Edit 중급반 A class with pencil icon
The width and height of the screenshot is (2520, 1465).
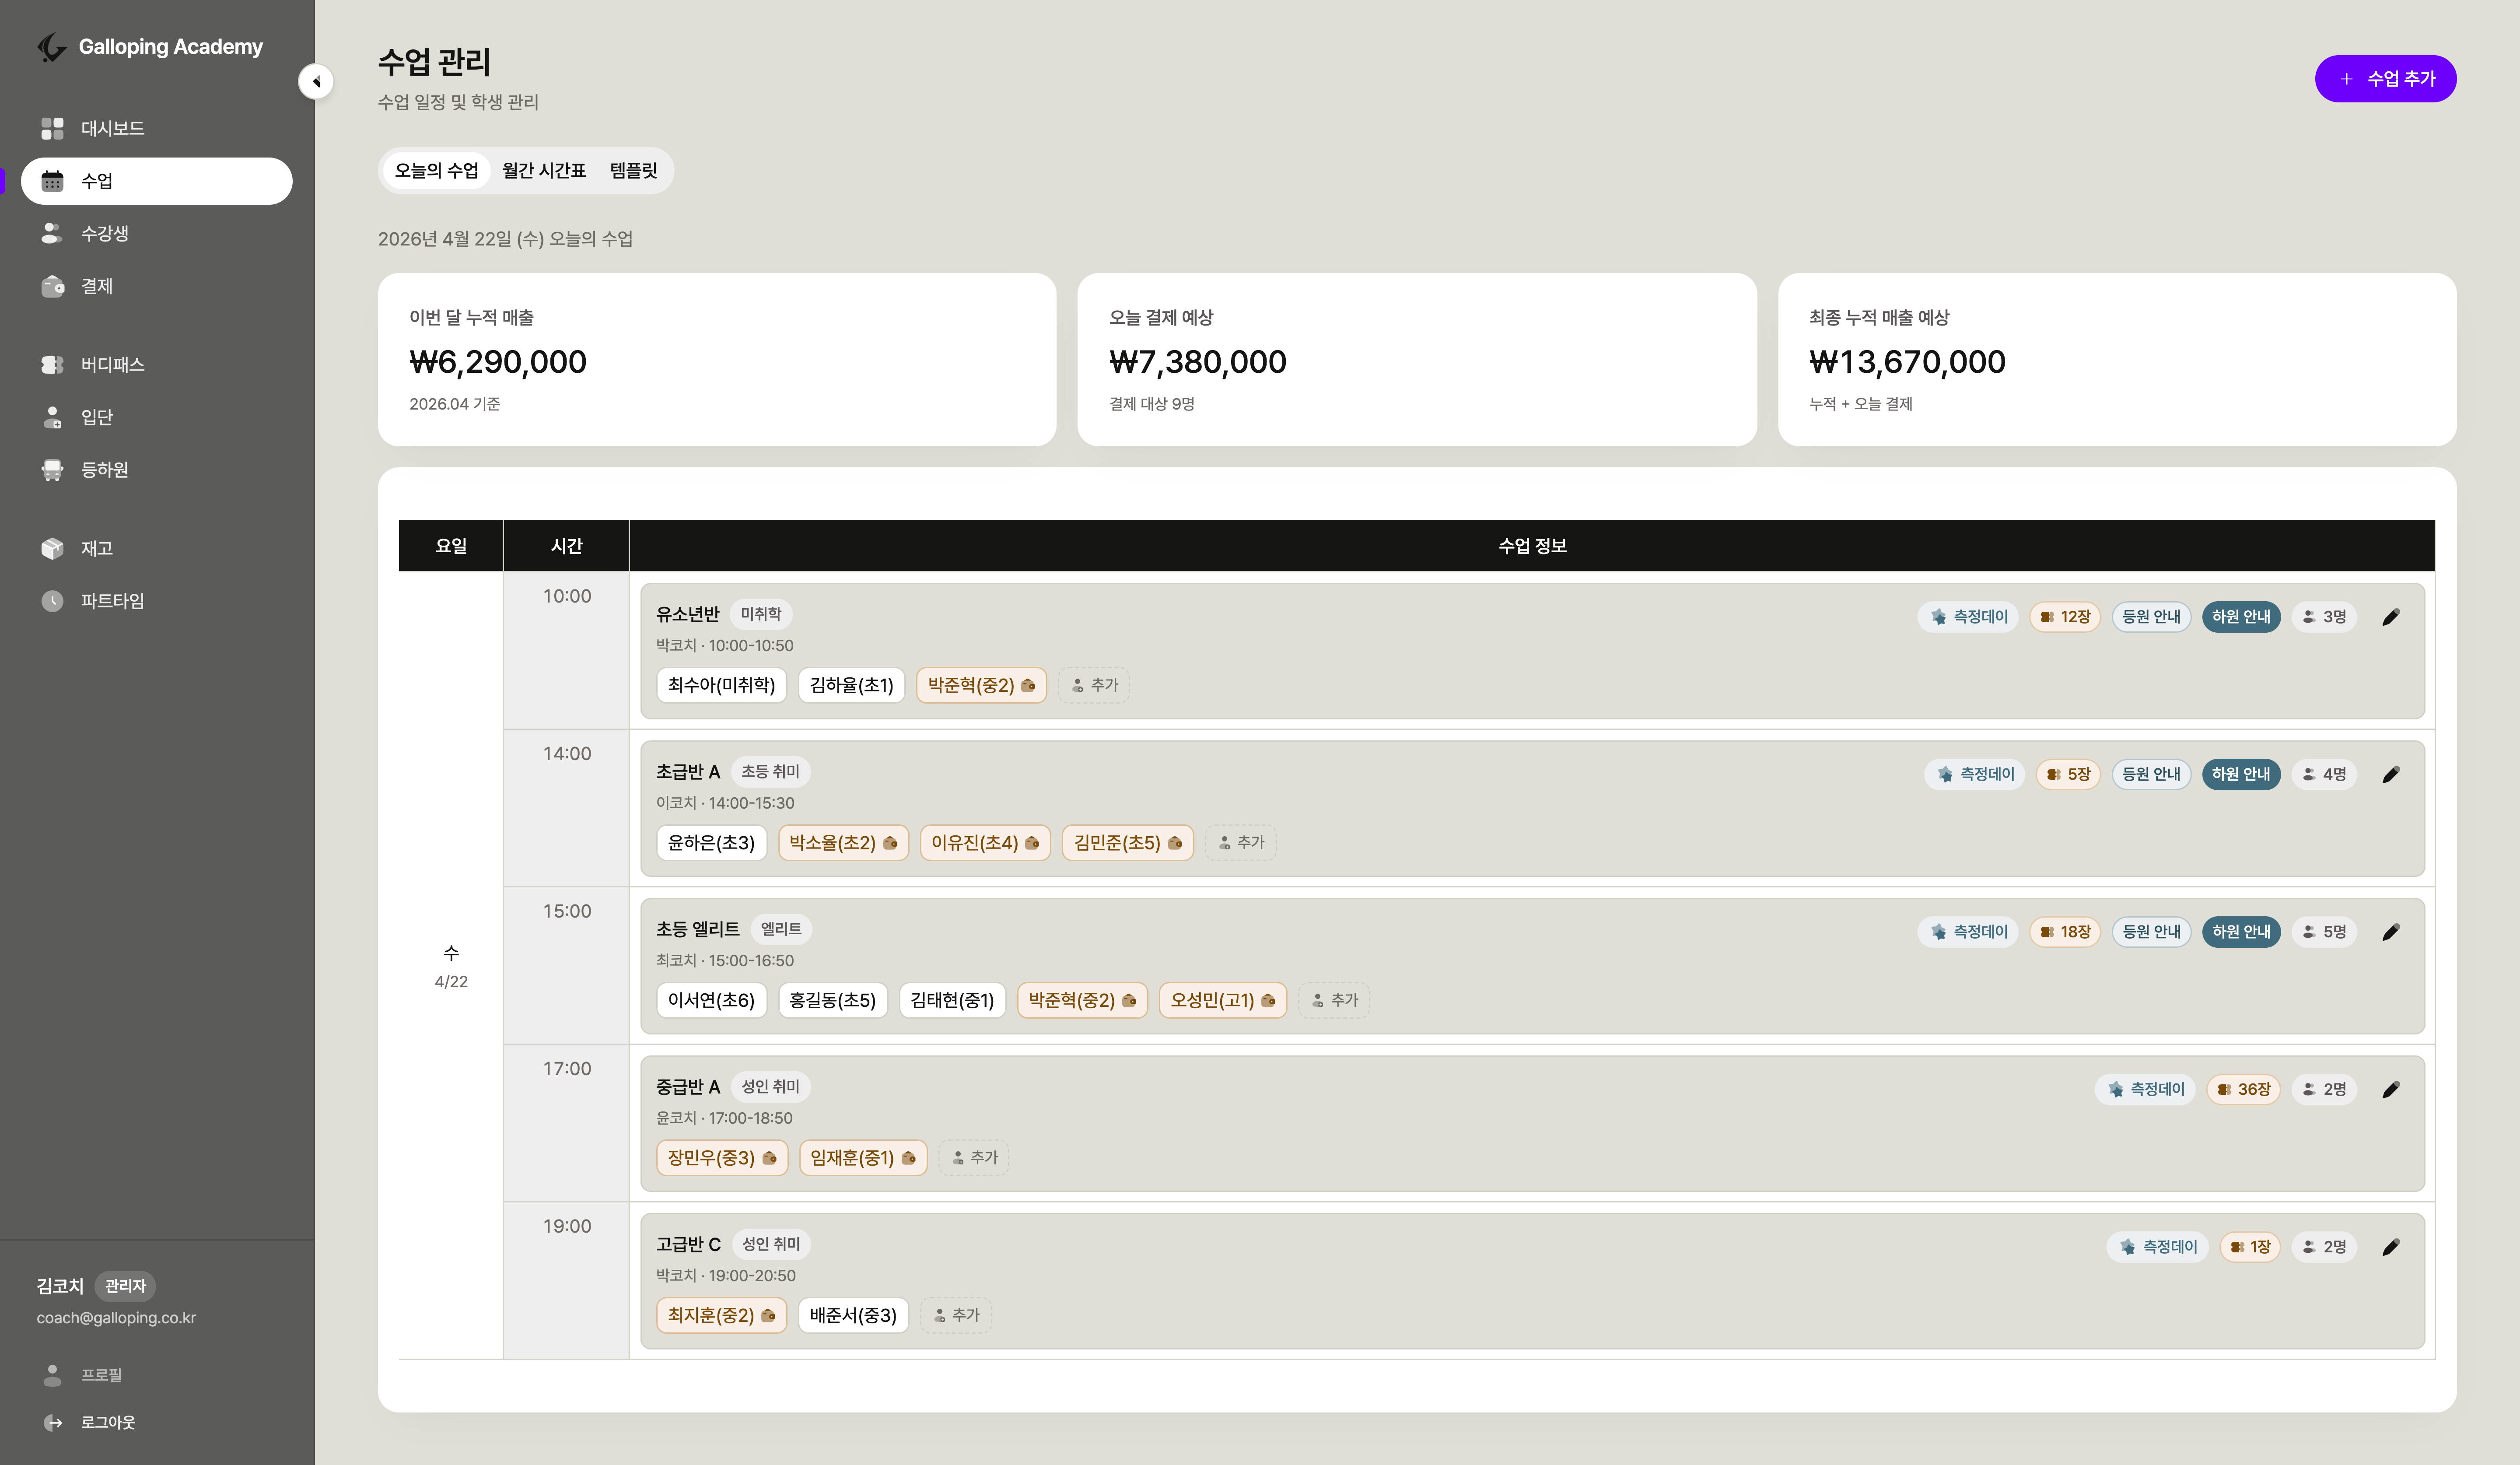click(2391, 1089)
